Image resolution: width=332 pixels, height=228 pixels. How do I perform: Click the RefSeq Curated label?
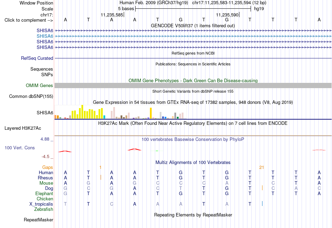pos(37,58)
